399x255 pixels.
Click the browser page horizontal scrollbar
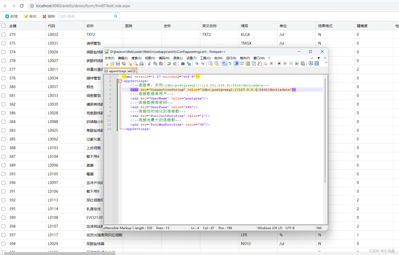[x=60, y=253]
